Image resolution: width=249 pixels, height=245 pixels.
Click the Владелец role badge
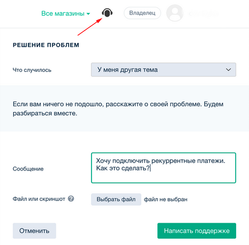[x=142, y=13]
